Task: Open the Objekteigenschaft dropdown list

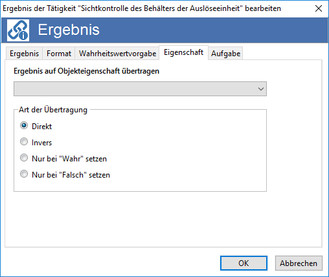Action: (x=140, y=88)
